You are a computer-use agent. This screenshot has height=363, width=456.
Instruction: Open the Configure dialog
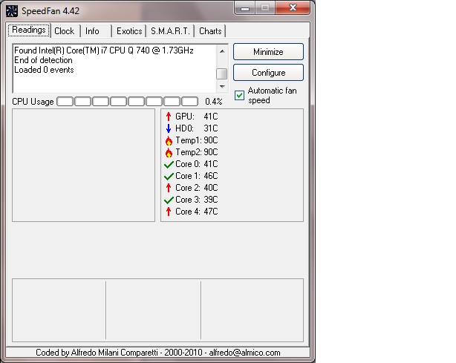[268, 73]
